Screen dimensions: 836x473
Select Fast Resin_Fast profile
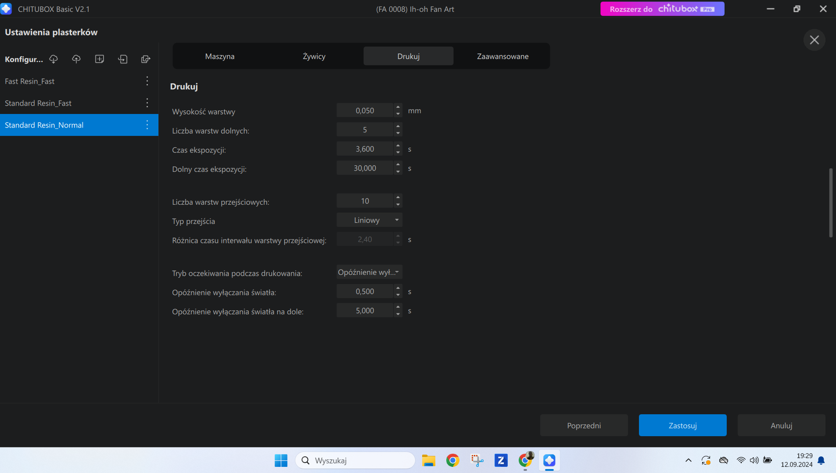[79, 81]
